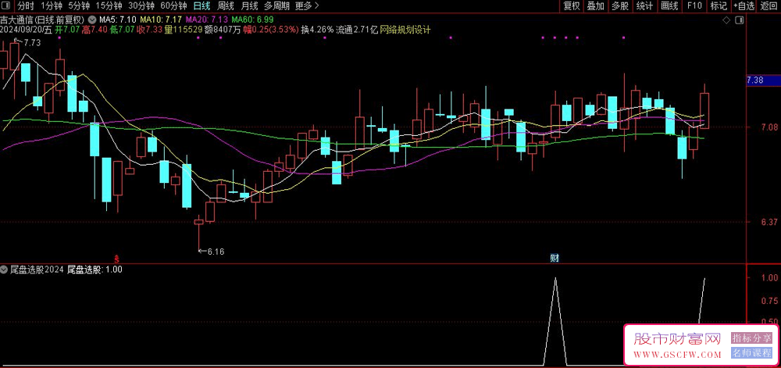Open the 指标分享 link in watermark

click(748, 338)
